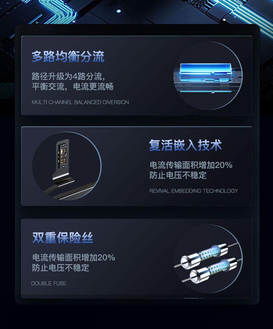273x329 pixels.
Task: Click the battery flex cable circular image
Action: (x=67, y=166)
